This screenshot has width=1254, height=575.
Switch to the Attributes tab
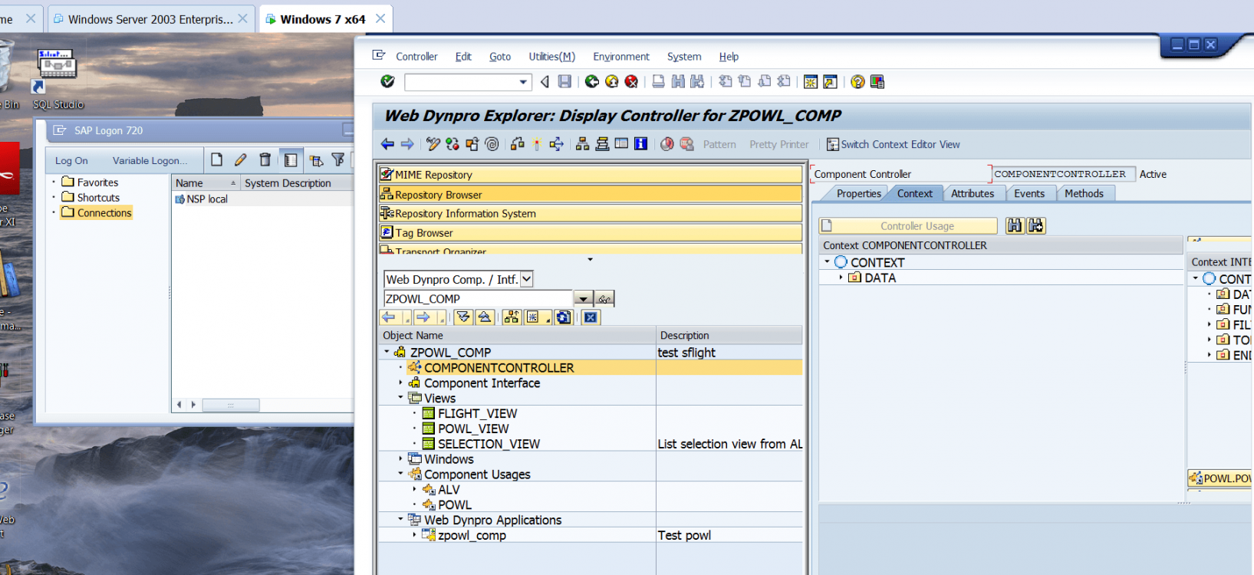click(x=973, y=193)
